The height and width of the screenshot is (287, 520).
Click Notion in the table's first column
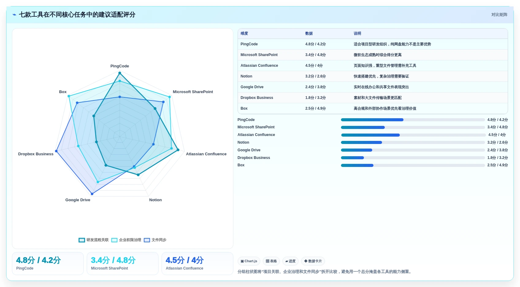point(247,76)
